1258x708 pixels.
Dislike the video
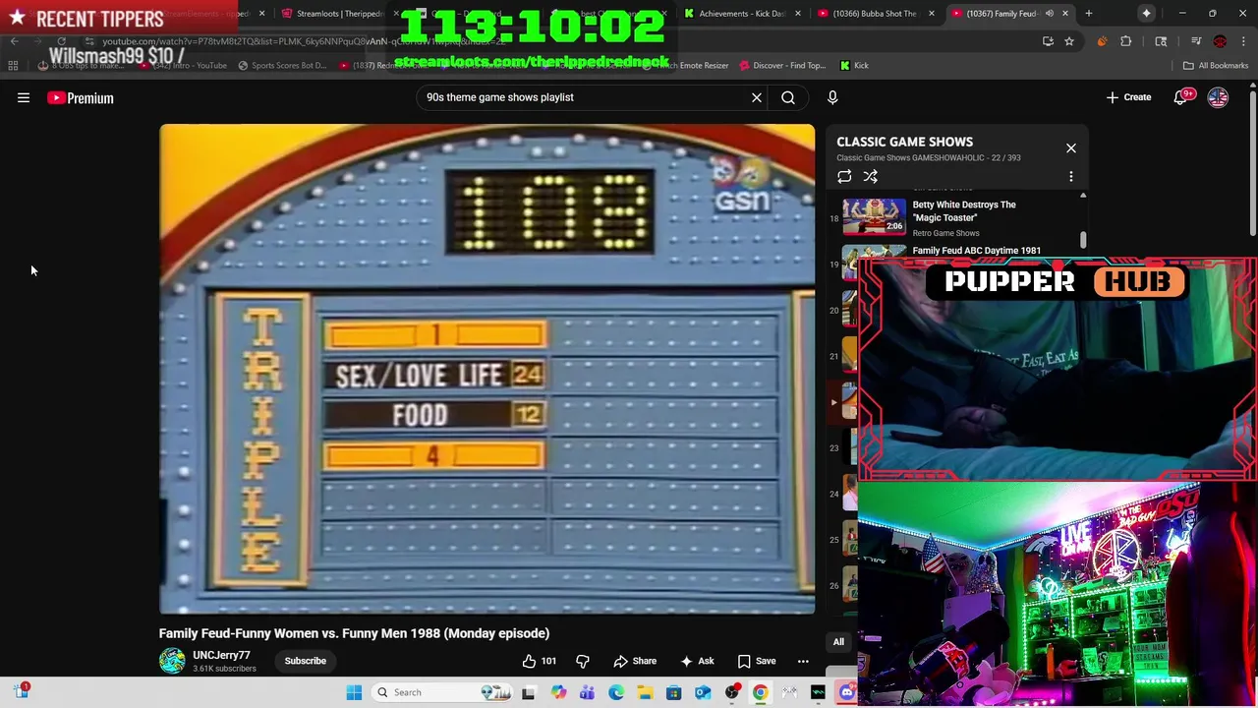582,661
